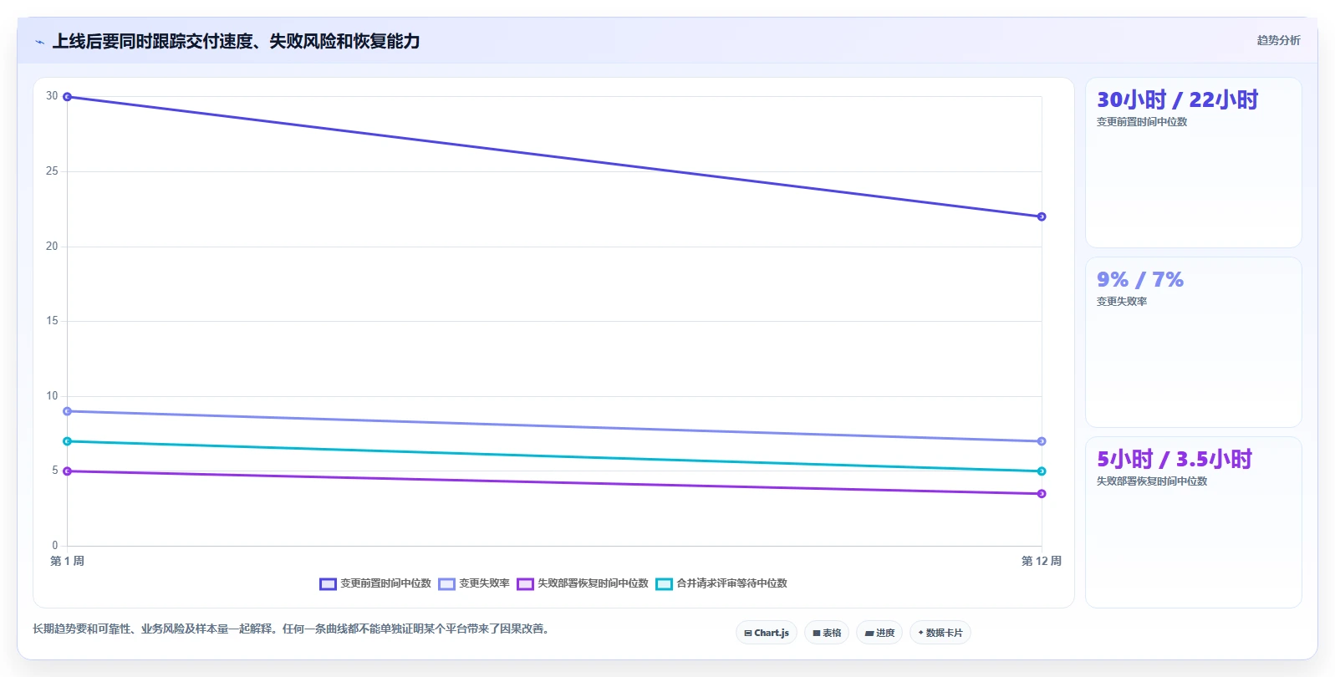
Task: Click the Chart.js tag chip
Action: (x=767, y=633)
